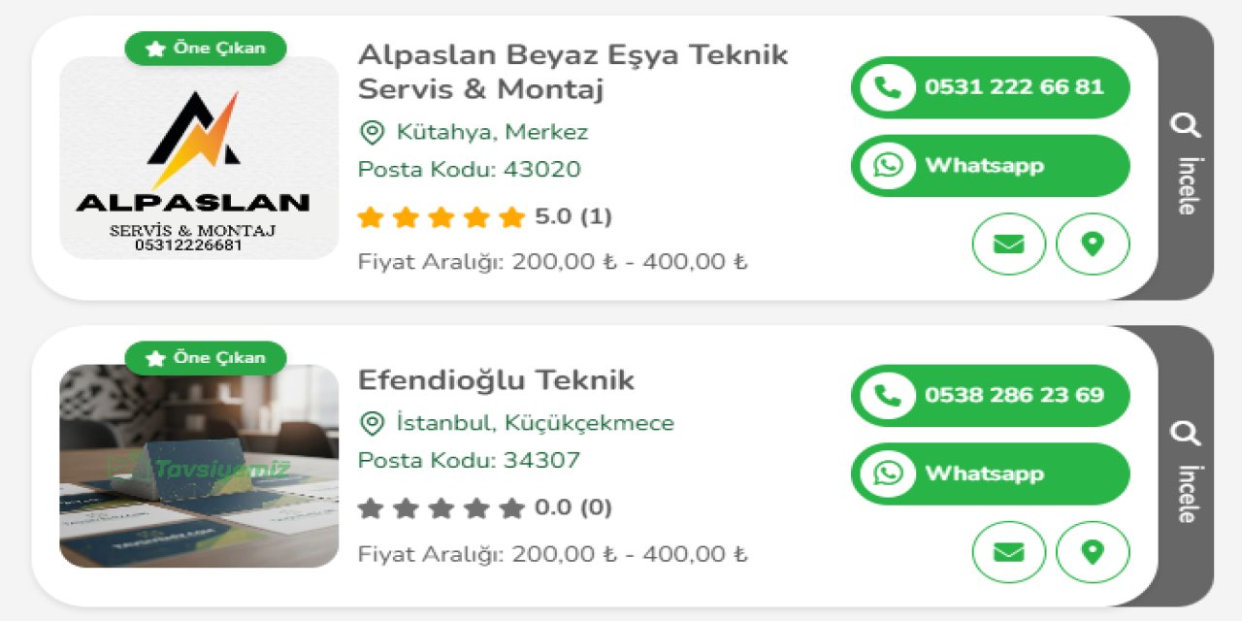Click the magnifier icon next to Efendioğlu listing
The width and height of the screenshot is (1242, 621).
tap(1185, 433)
